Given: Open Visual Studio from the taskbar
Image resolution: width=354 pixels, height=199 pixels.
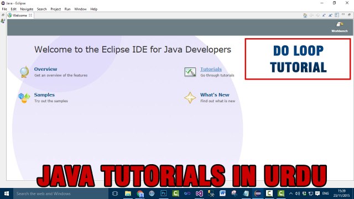Looking at the screenshot, I should point(199,193).
